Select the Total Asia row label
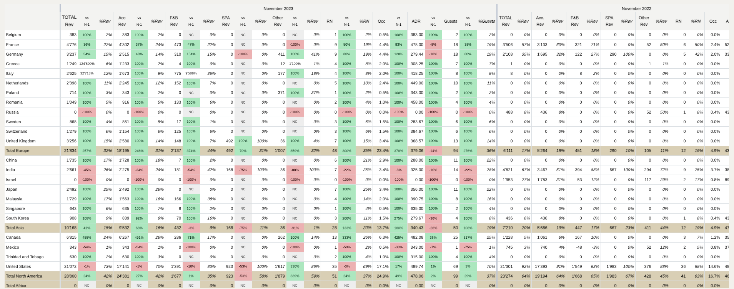Image resolution: width=734 pixels, height=289 pixels. coord(15,228)
